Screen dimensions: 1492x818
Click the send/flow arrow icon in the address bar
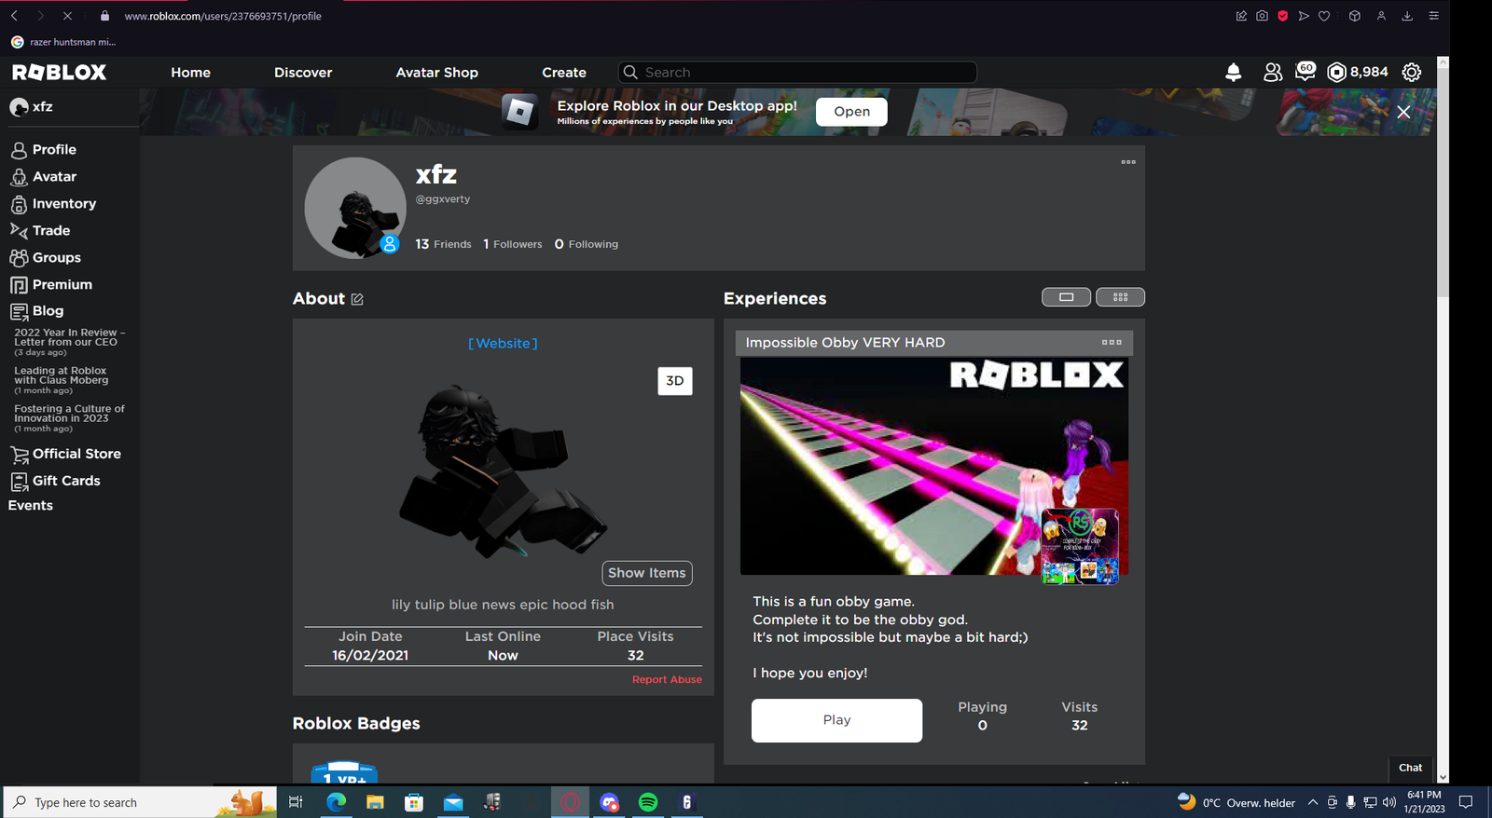click(1304, 16)
